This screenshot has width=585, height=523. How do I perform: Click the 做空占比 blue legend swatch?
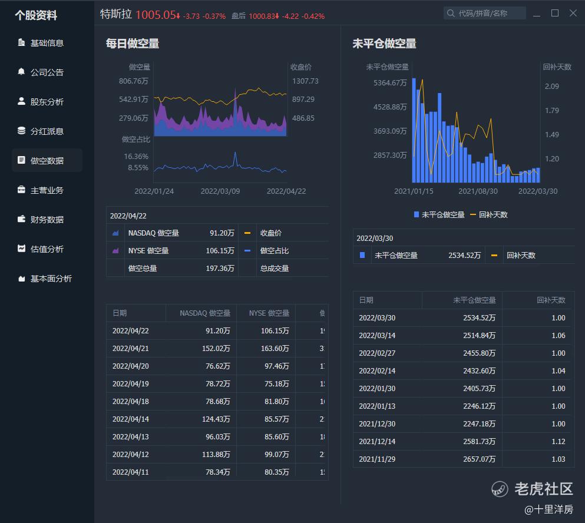tap(247, 251)
